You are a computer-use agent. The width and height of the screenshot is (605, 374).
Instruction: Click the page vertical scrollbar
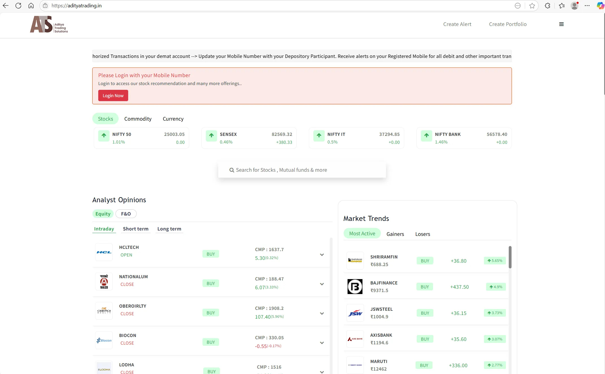pos(604,54)
